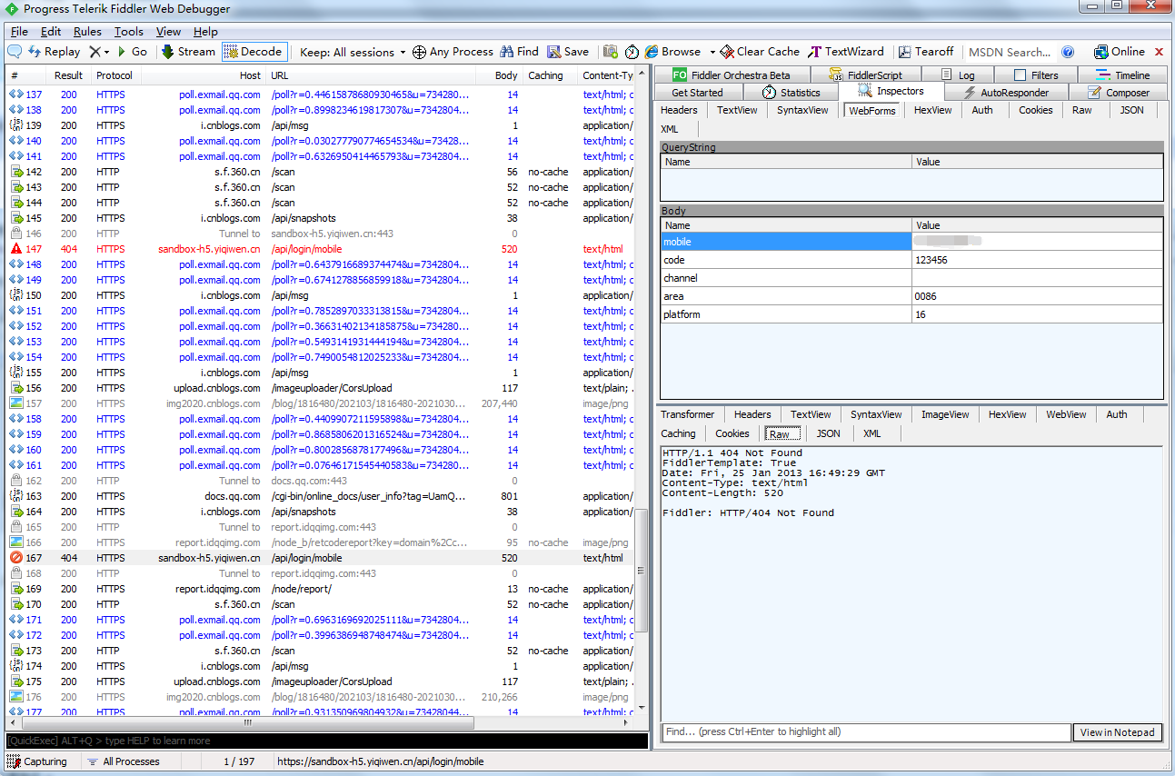The height and width of the screenshot is (776, 1175).
Task: Click the All Processes filter icon
Action: pos(94,761)
